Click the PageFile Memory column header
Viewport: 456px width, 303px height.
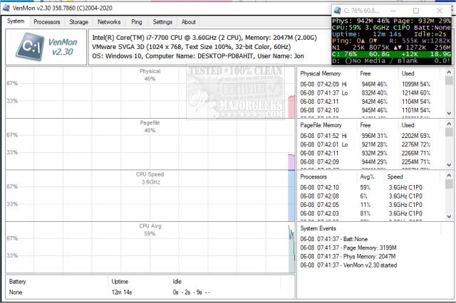[322, 124]
